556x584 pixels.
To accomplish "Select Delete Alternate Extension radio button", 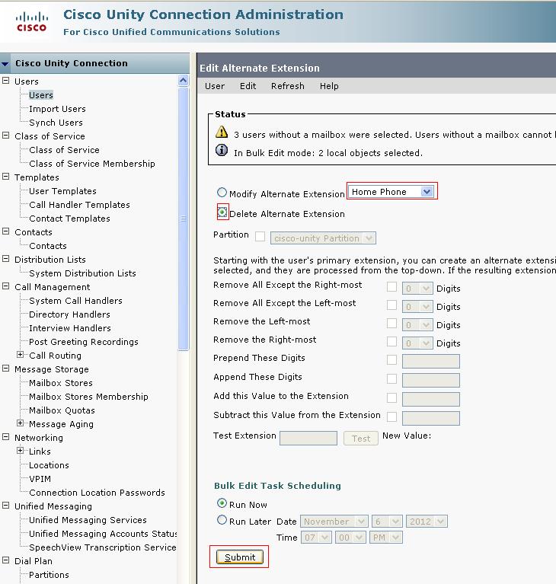I will [222, 212].
